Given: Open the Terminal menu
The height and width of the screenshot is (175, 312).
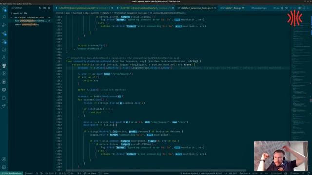Looking at the screenshot, I should (x=25, y=4).
